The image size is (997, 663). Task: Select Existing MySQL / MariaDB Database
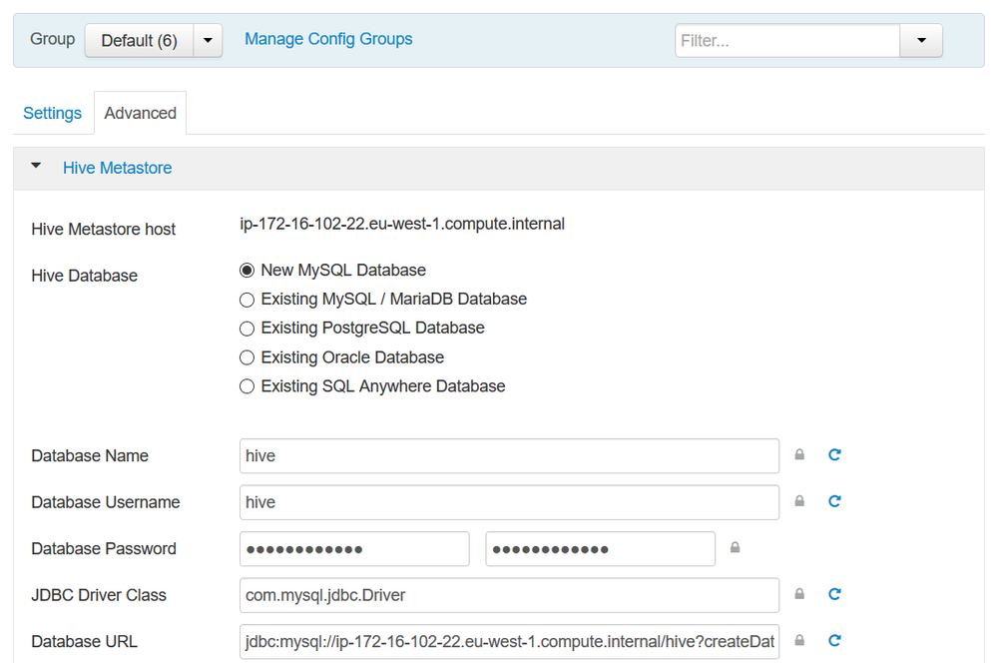coord(248,300)
